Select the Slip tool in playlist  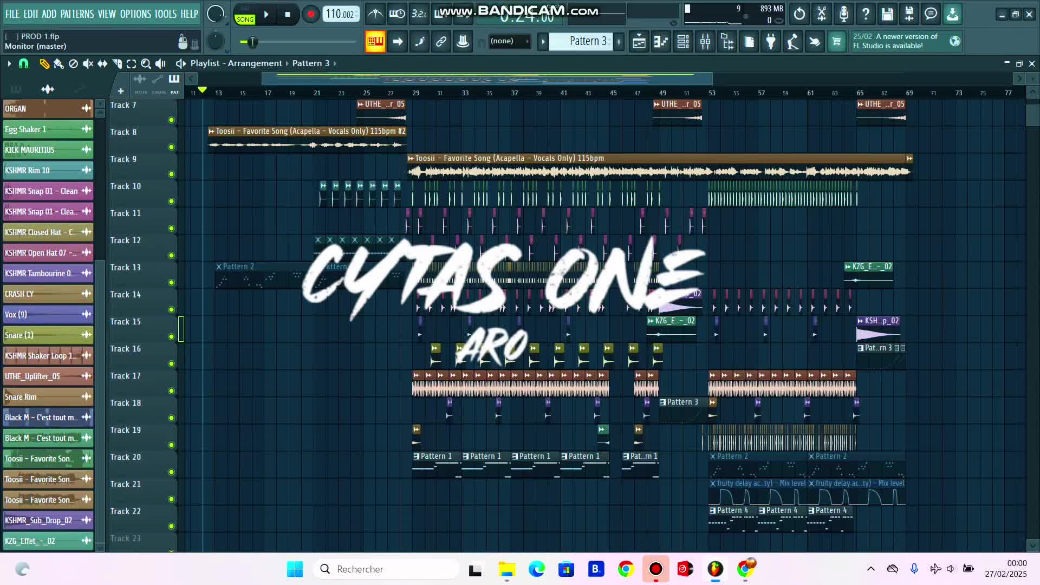(x=102, y=64)
